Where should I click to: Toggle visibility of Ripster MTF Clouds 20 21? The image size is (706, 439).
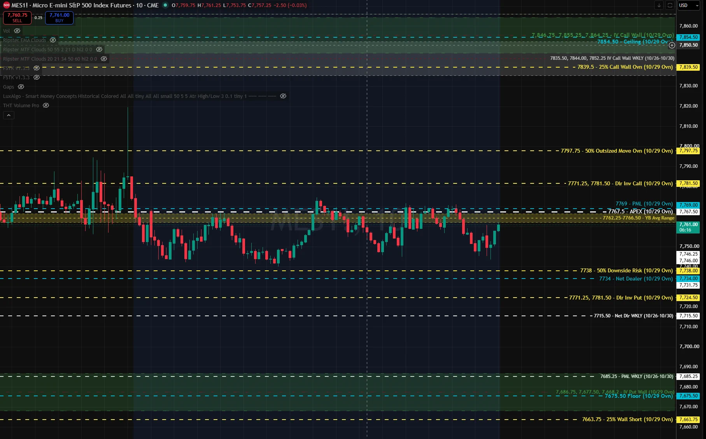(104, 59)
